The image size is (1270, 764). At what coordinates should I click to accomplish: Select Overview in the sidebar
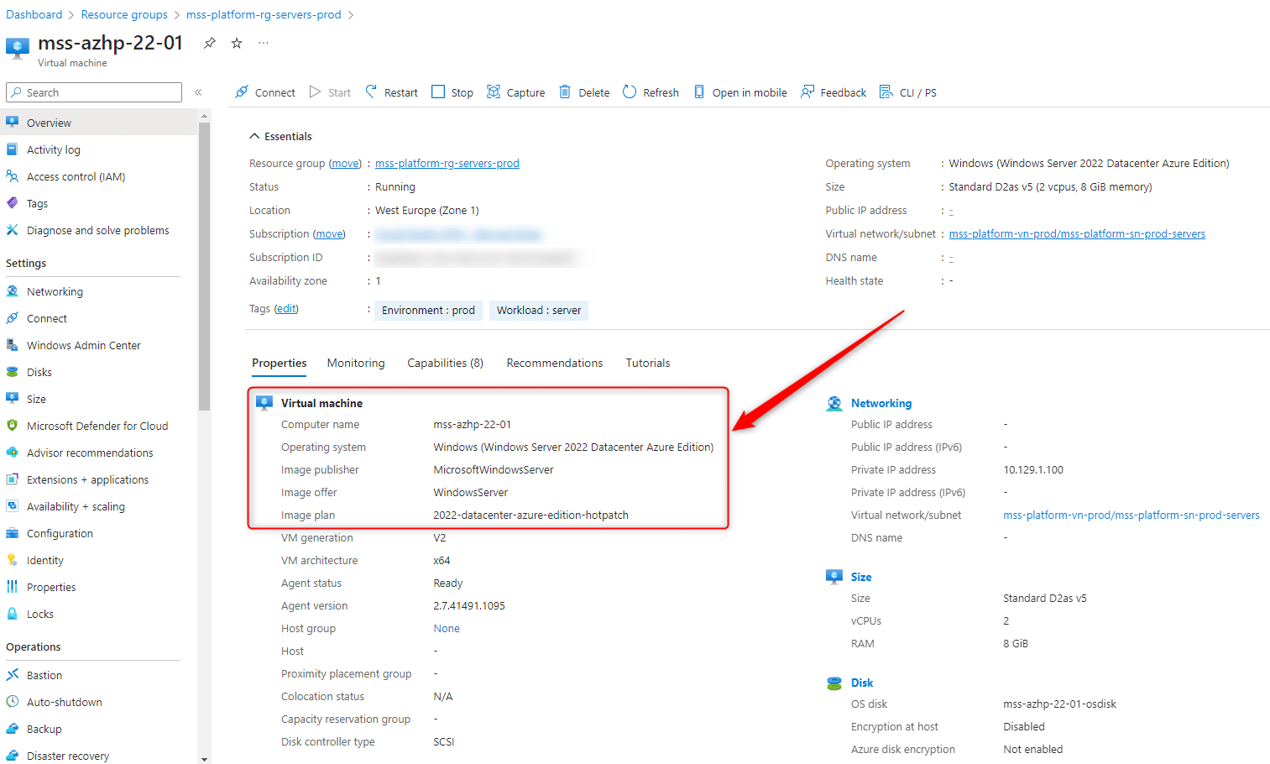click(x=99, y=123)
